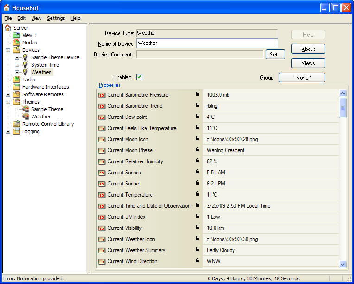This screenshot has height=284, width=354.
Task: Click the Server house icon in tree
Action: 8,28
